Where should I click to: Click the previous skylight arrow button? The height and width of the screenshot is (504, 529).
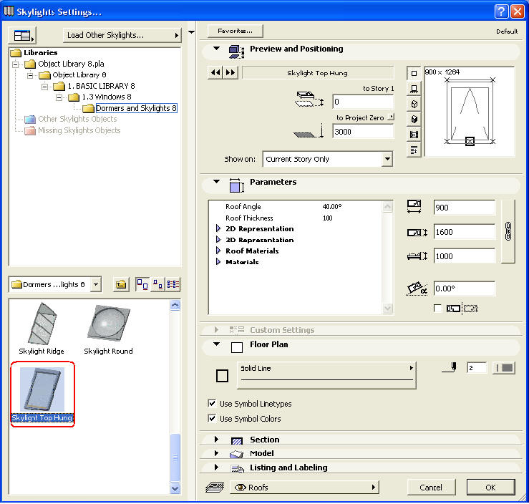click(215, 73)
